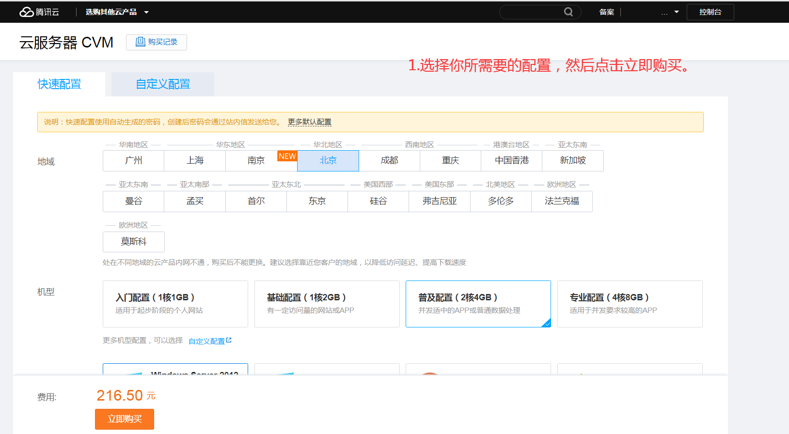The image size is (789, 434).
Task: Select region 孟买
Action: pos(195,201)
